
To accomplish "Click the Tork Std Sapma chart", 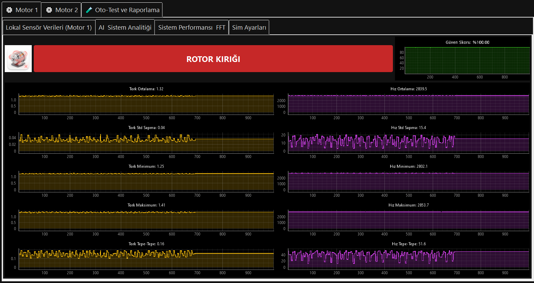I will click(146, 143).
